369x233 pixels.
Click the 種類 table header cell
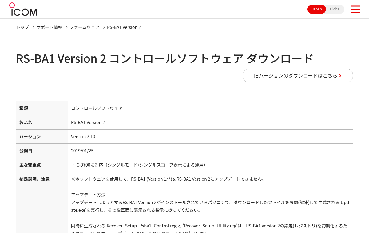tap(42, 108)
